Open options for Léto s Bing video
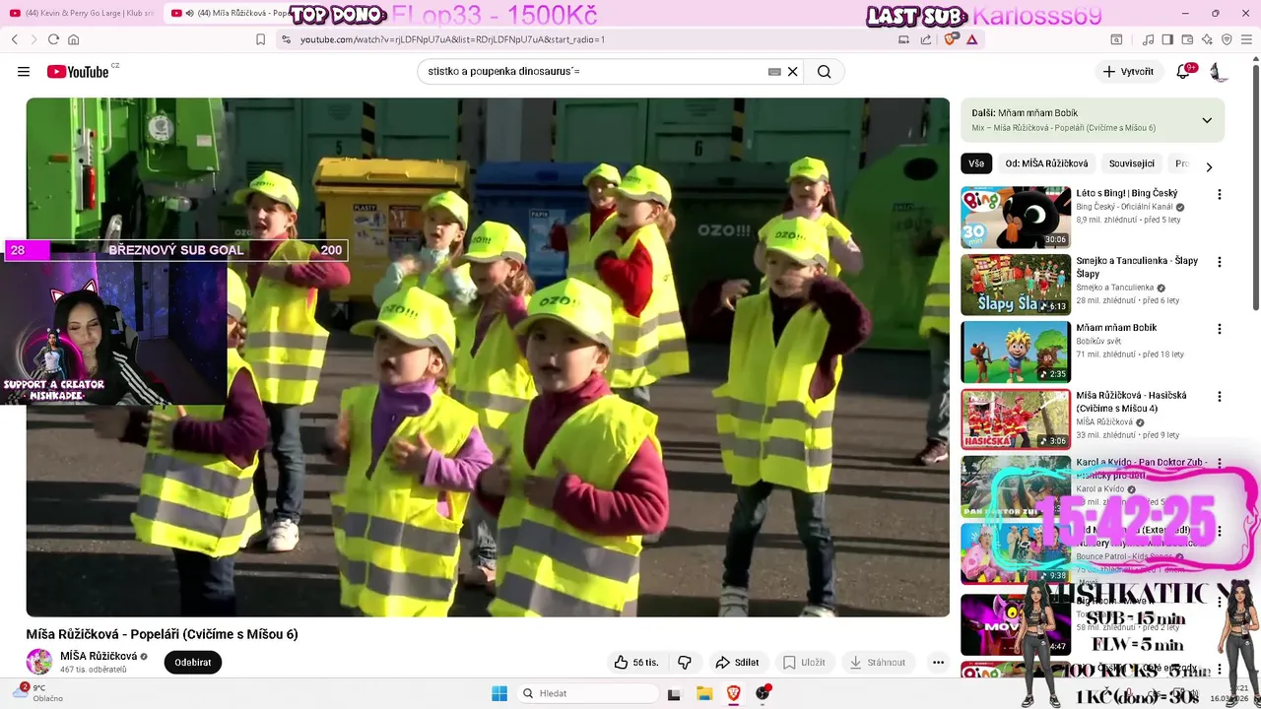 coord(1219,195)
